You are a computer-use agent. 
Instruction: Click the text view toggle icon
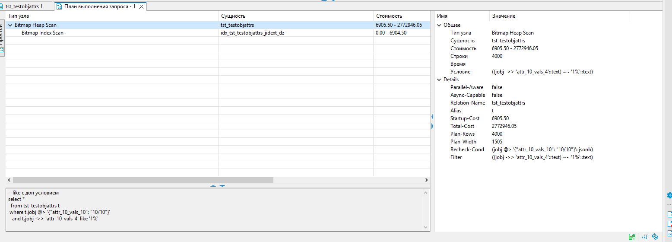(645, 236)
